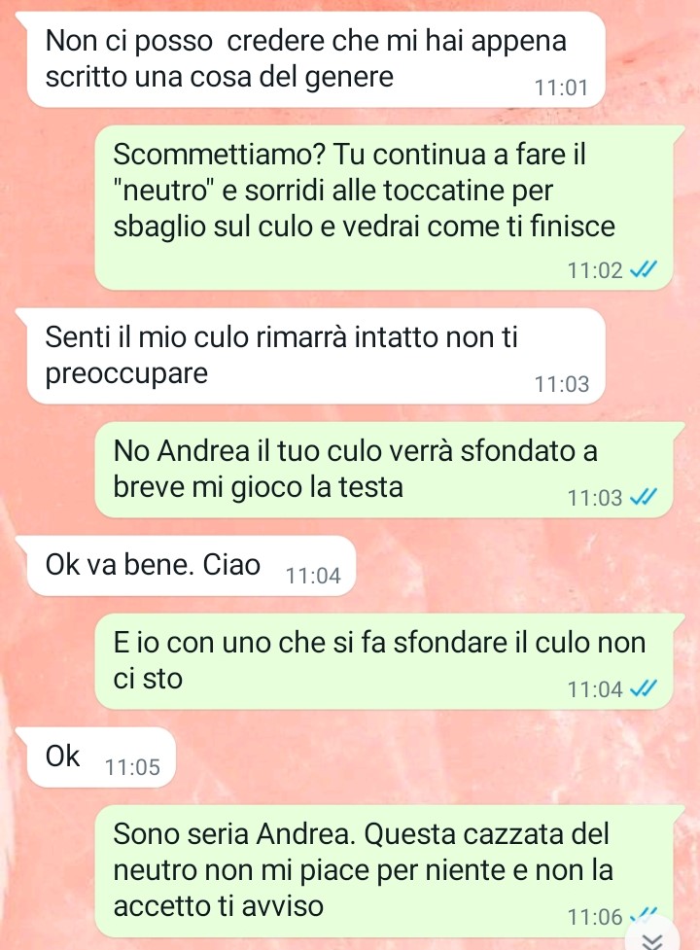Select the 'E io con uno che' message

click(x=384, y=661)
